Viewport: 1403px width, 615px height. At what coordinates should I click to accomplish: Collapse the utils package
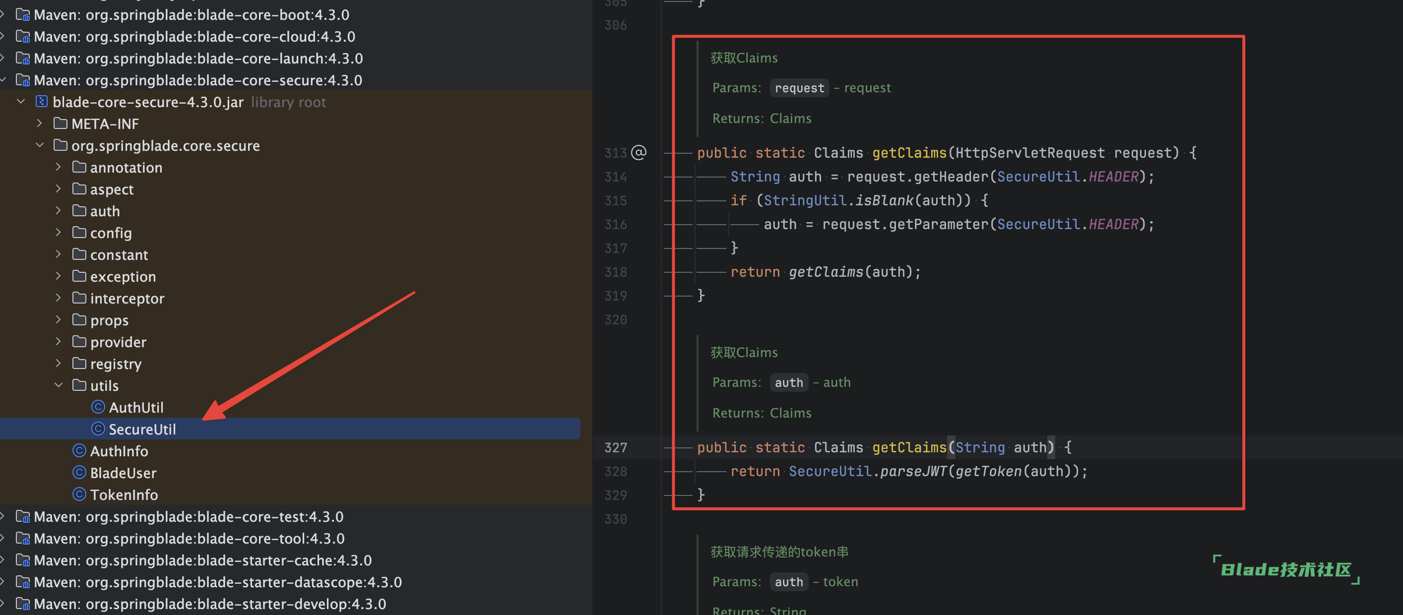58,385
